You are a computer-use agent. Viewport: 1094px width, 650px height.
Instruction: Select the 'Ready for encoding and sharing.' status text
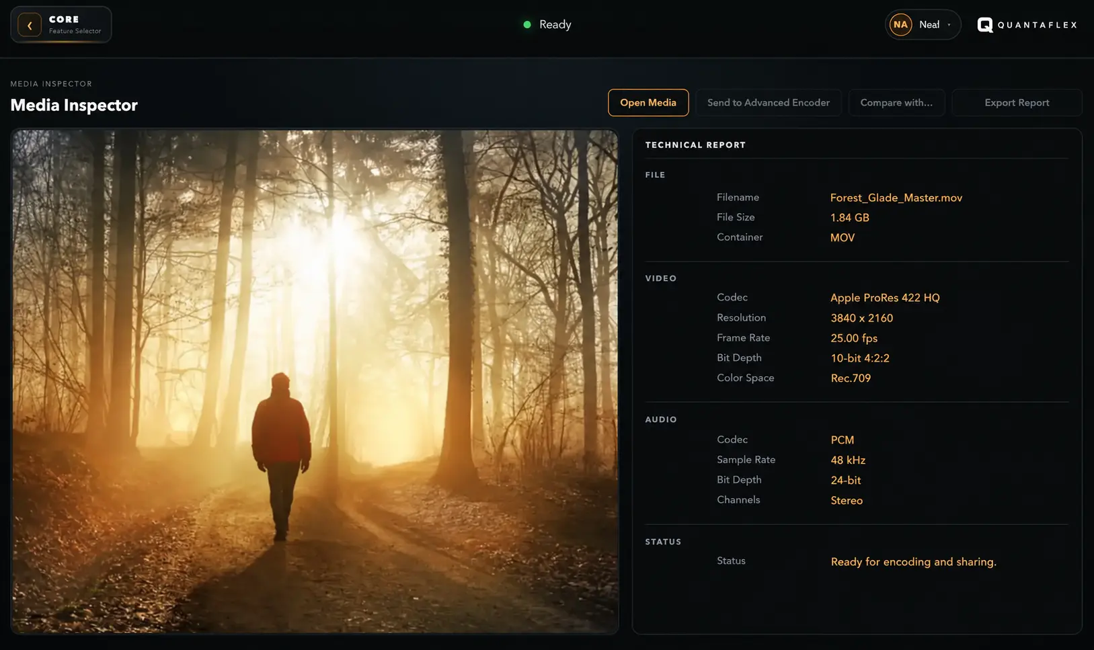point(913,562)
